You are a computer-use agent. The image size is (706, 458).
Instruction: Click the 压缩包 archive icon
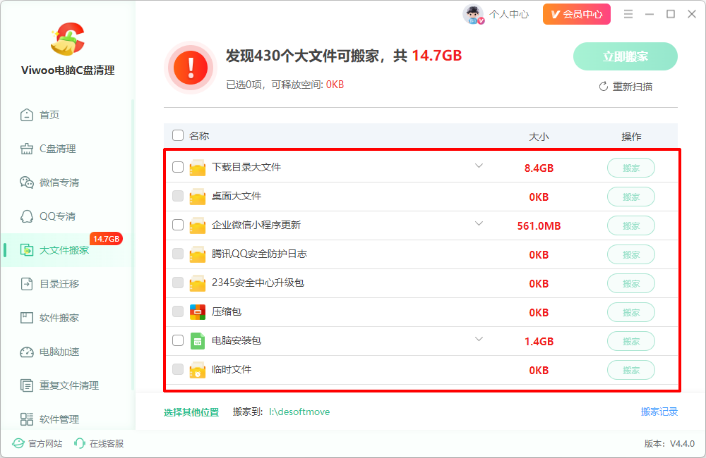click(x=197, y=312)
